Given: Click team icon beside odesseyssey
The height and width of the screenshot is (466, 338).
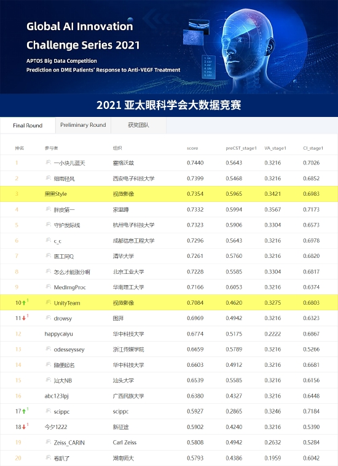Looking at the screenshot, I should pos(48,349).
